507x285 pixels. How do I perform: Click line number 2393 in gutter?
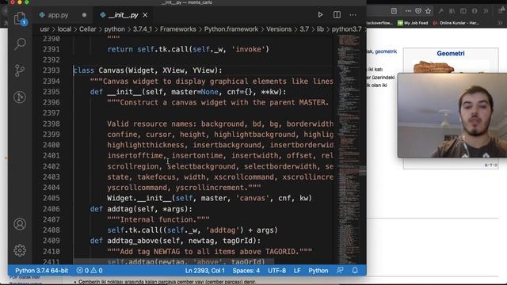pos(51,70)
